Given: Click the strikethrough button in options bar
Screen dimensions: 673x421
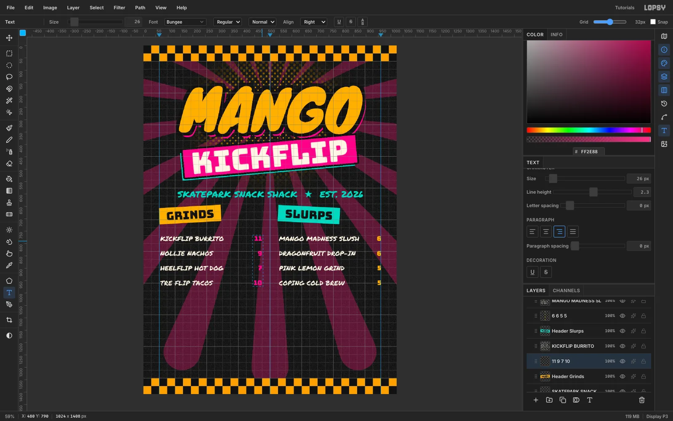Looking at the screenshot, I should 351,22.
